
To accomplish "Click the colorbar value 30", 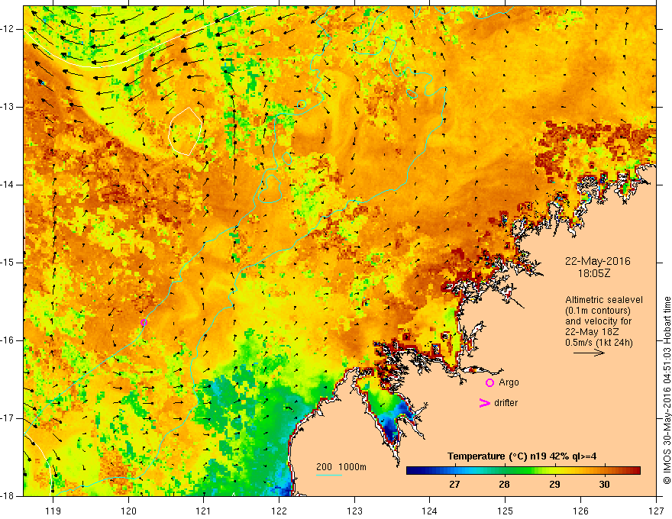I will coord(604,485).
